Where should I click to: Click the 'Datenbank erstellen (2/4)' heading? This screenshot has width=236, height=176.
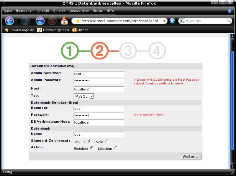[x=52, y=66]
